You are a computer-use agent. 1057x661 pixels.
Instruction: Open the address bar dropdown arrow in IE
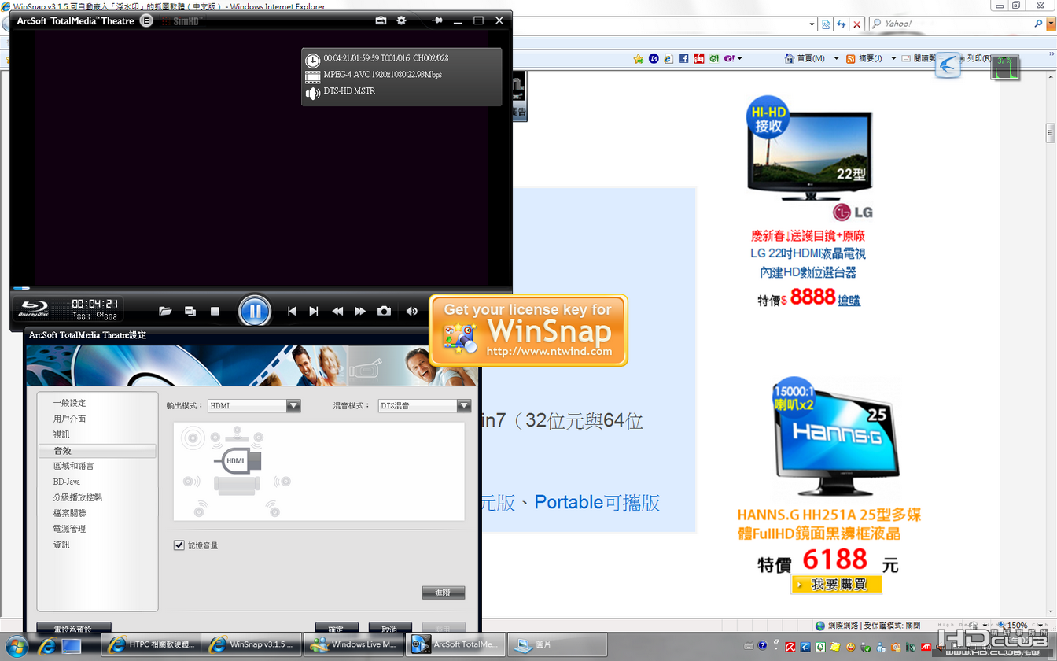coord(812,24)
